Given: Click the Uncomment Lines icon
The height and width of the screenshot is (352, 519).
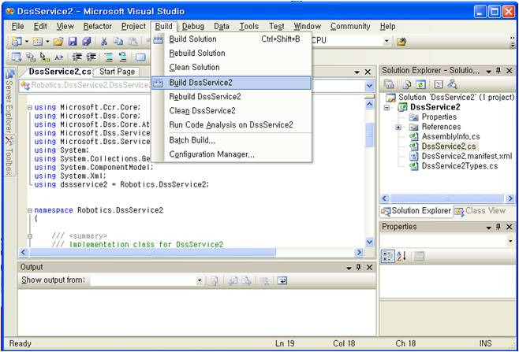Looking at the screenshot, I should [123, 57].
